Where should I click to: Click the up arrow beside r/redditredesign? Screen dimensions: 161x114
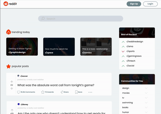click(x=123, y=42)
